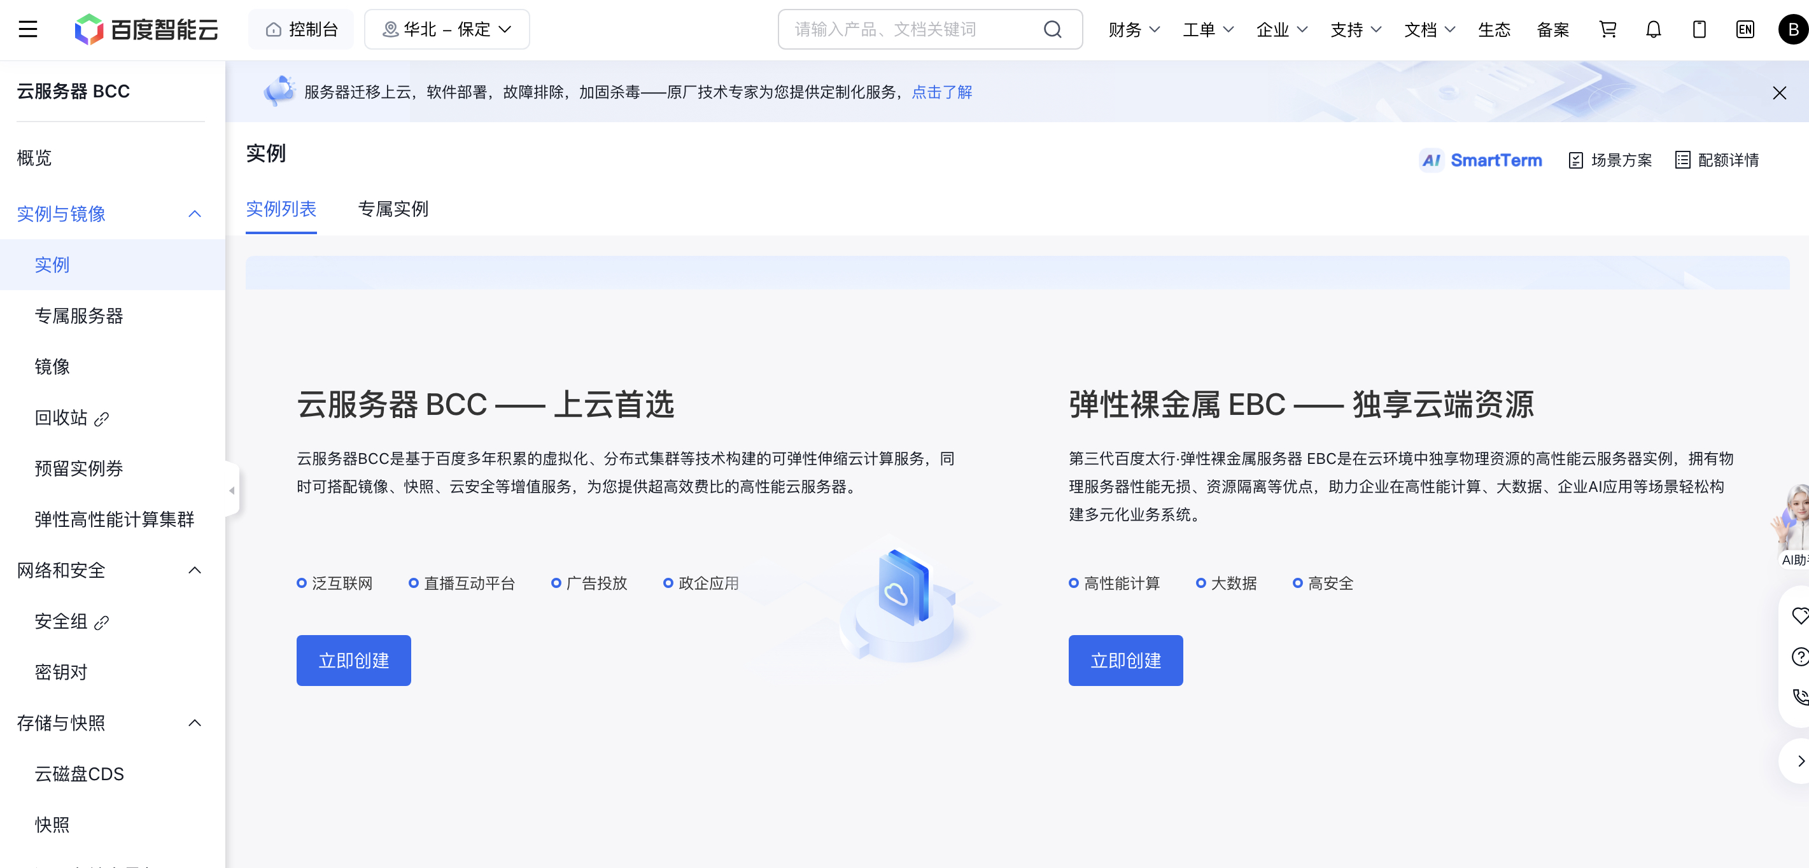This screenshot has width=1809, height=868.
Task: Open 备案 in top navigation
Action: pos(1552,29)
